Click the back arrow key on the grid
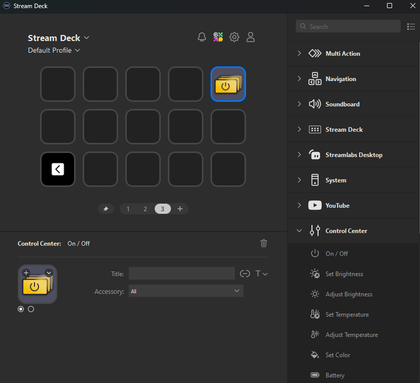The width and height of the screenshot is (420, 383). [58, 169]
